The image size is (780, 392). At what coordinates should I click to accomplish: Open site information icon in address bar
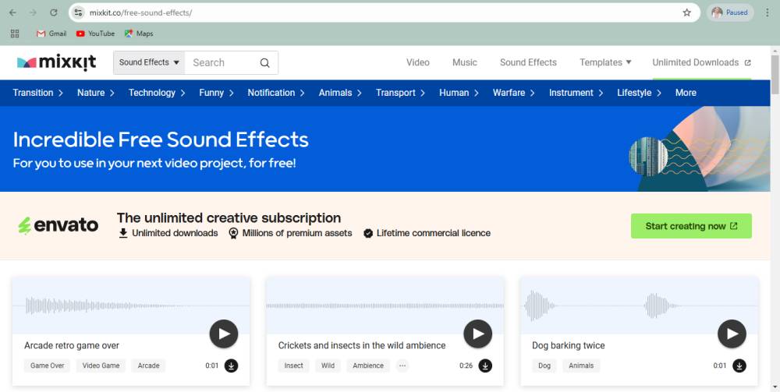click(x=78, y=12)
